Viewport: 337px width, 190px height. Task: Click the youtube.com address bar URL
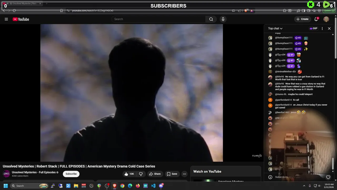(93, 11)
